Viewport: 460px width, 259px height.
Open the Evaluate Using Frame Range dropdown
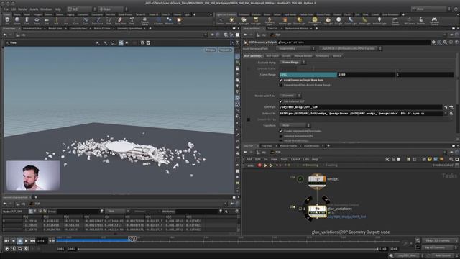click(x=293, y=63)
